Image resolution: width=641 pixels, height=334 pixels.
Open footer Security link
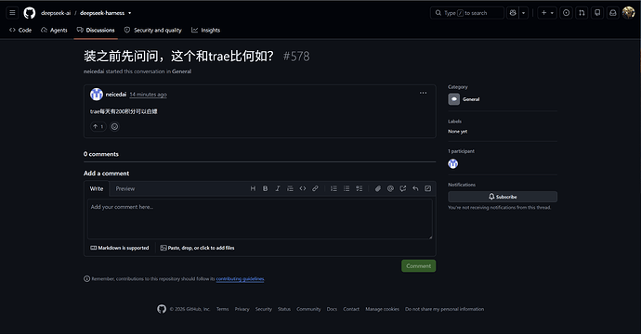(264, 309)
